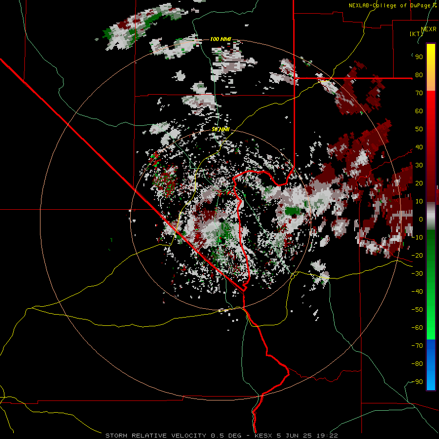Pick the bright green segment of color bar
439x439 pixels.
pos(431,315)
